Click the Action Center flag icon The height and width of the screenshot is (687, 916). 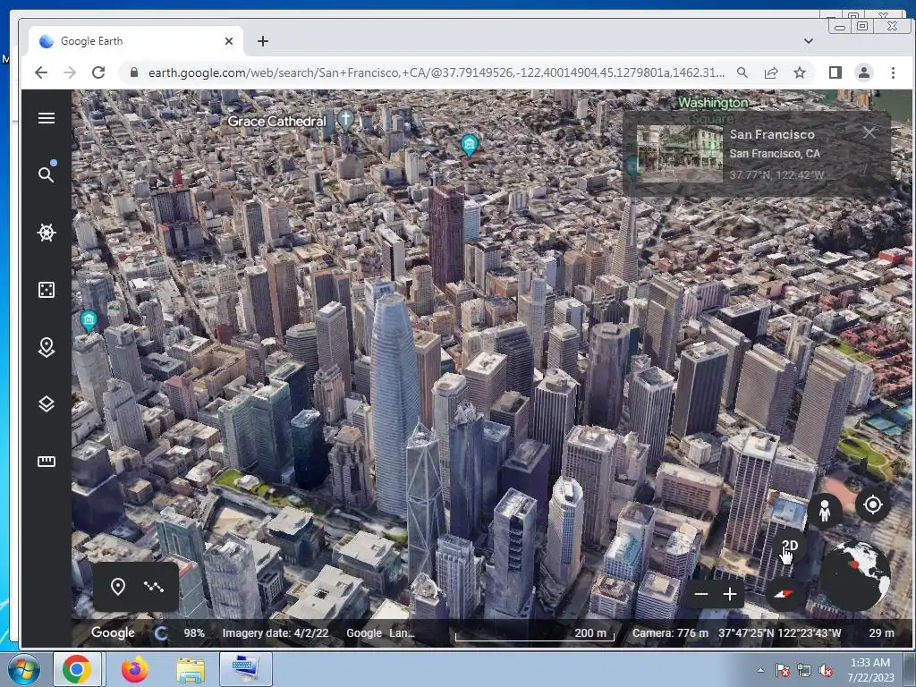click(x=782, y=671)
